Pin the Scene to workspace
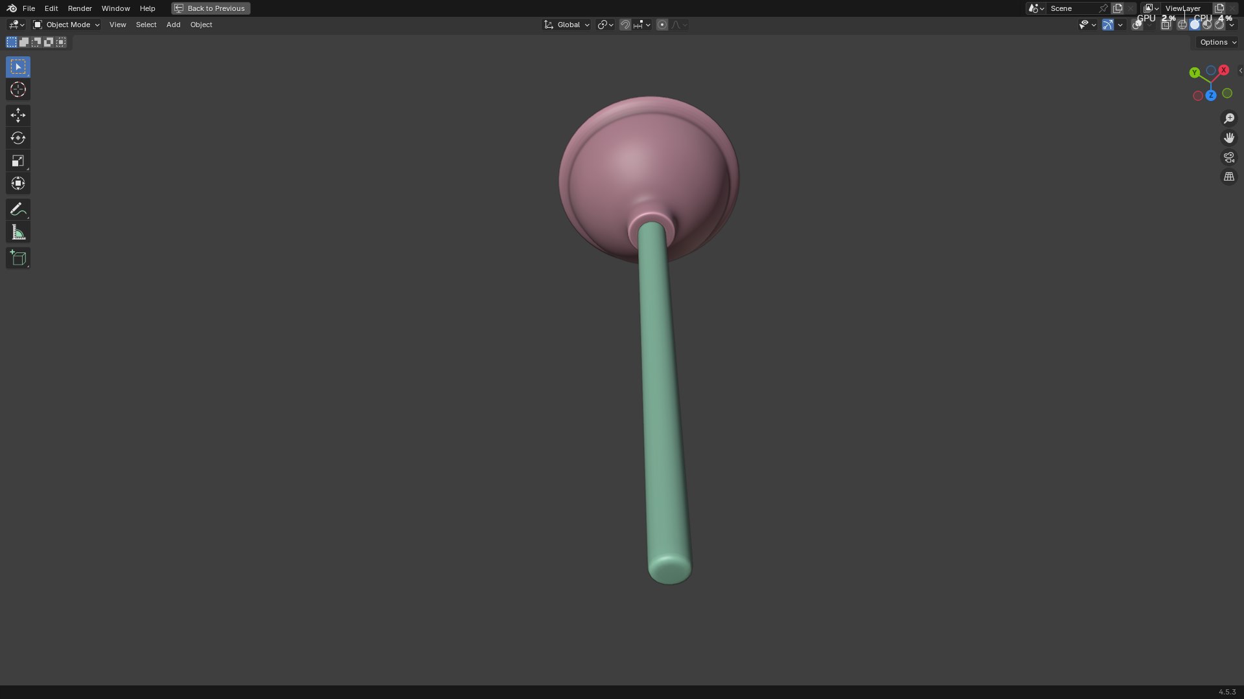The height and width of the screenshot is (699, 1244). [x=1103, y=8]
